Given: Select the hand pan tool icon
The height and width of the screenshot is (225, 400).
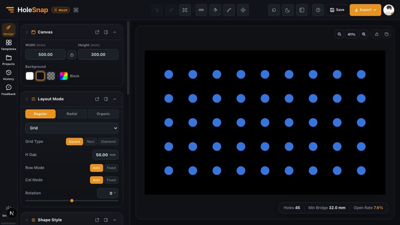Looking at the screenshot, I should (387, 34).
